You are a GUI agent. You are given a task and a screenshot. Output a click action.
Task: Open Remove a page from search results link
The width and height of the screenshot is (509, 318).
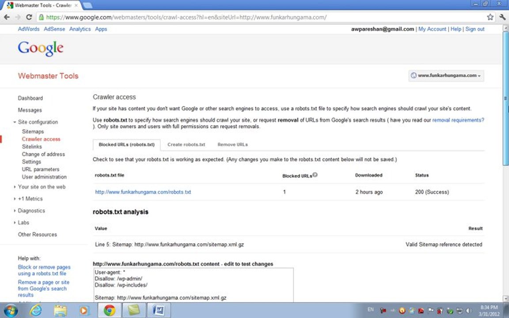43,288
